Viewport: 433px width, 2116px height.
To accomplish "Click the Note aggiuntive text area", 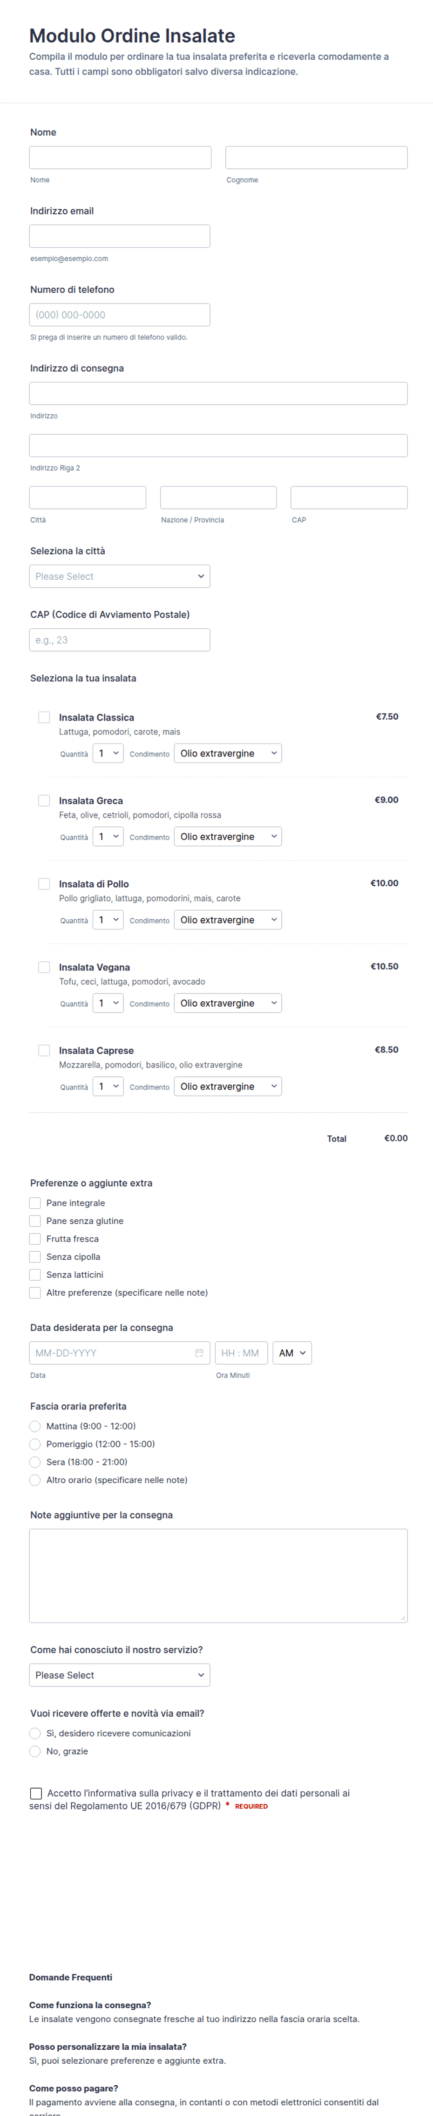I will pos(218,1575).
